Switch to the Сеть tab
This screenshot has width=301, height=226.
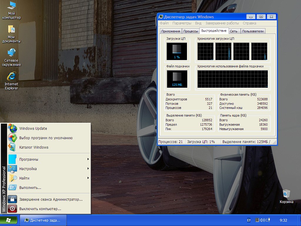coord(234,31)
